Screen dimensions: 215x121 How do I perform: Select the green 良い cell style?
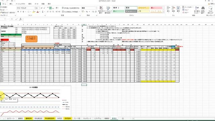[x=119, y=11]
